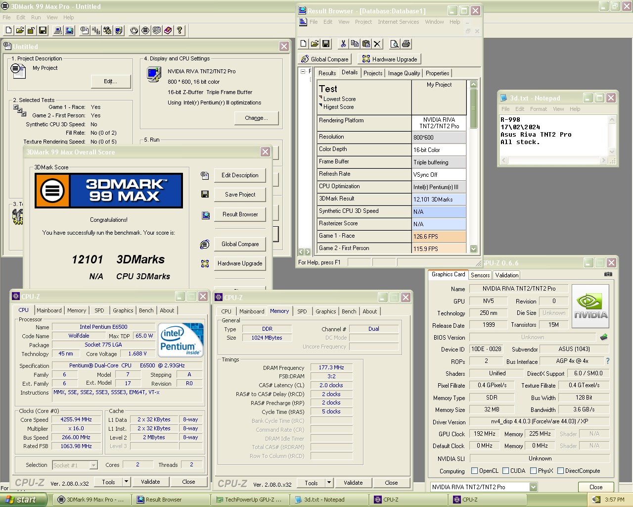The image size is (633, 507).
Task: Open the Run menu in 3DMark 99 Max
Action: pyautogui.click(x=36, y=17)
